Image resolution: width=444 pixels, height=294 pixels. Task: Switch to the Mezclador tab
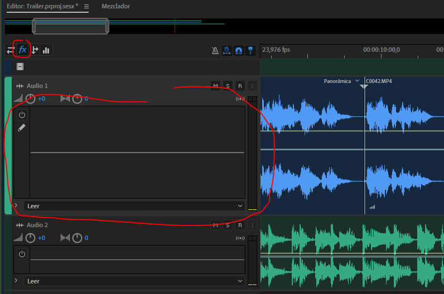coord(116,6)
